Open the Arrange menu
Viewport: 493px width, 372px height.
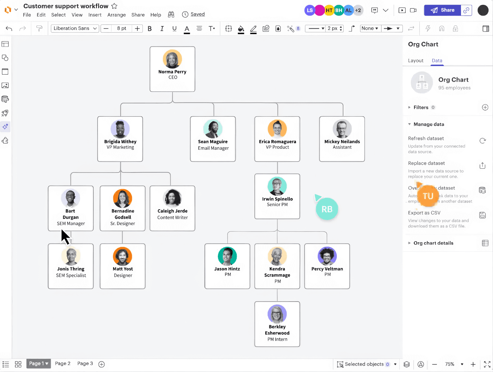tap(116, 15)
